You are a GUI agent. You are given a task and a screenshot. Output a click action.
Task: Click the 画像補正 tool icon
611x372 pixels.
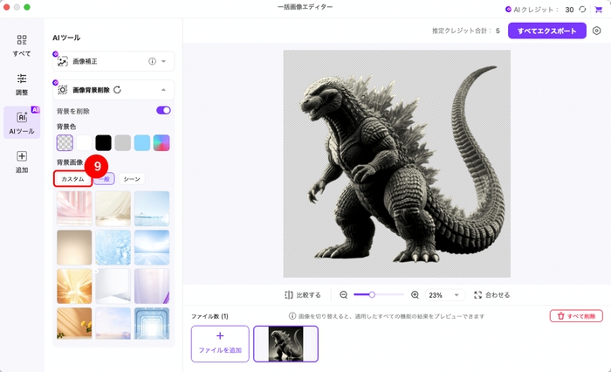point(62,61)
